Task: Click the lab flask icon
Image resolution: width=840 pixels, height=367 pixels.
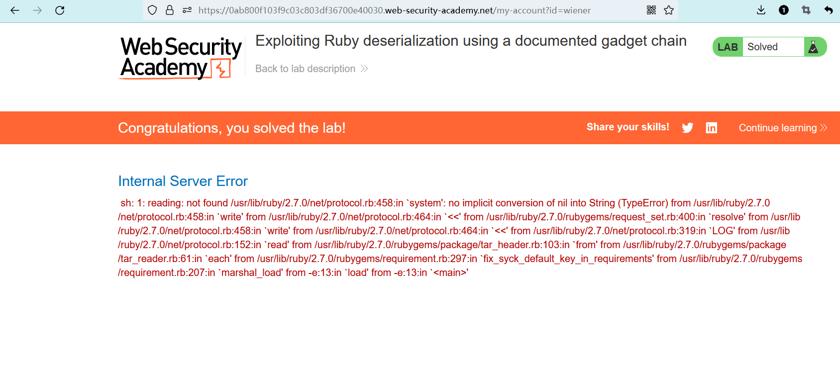Action: 814,47
